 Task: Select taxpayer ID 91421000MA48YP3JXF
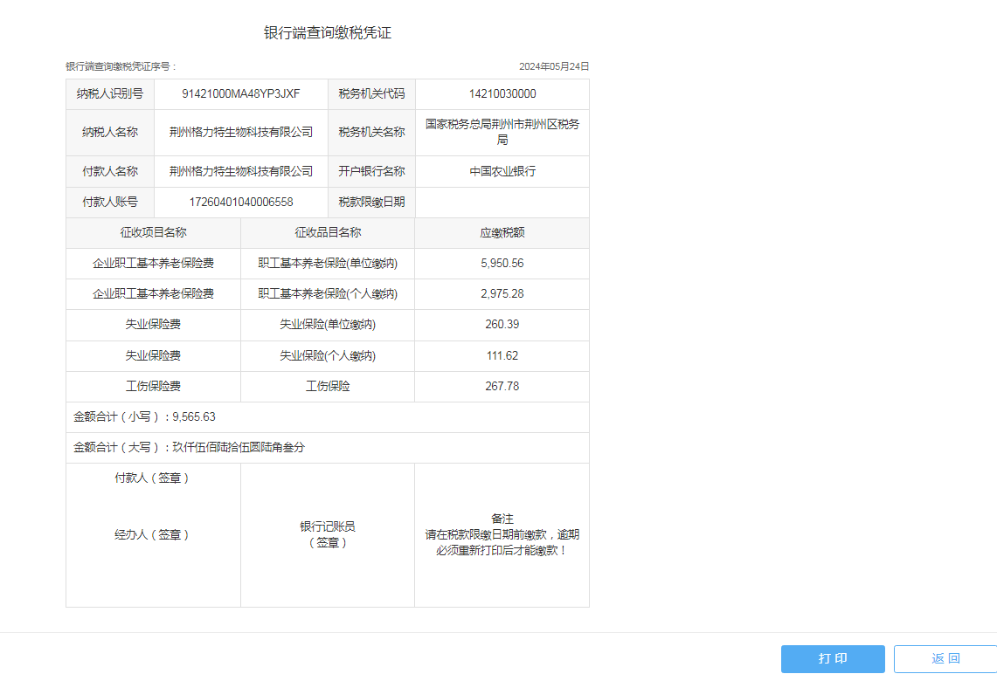coord(241,94)
